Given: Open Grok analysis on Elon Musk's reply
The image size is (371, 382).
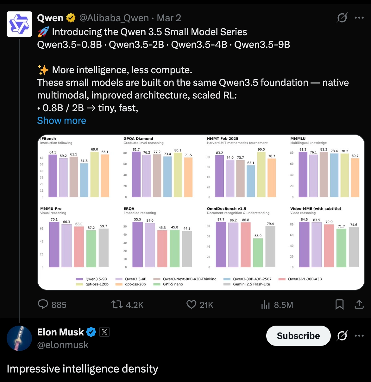Looking at the screenshot, I should coord(342,336).
